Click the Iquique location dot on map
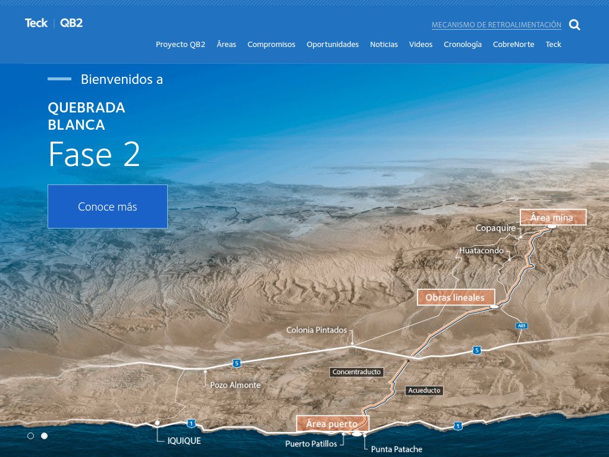609x457 pixels. coord(157,423)
